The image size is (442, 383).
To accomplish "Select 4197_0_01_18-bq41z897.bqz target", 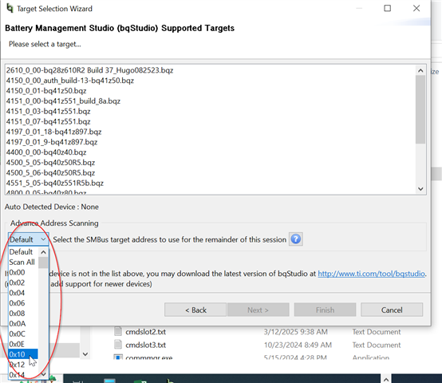I will pyautogui.click(x=53, y=132).
